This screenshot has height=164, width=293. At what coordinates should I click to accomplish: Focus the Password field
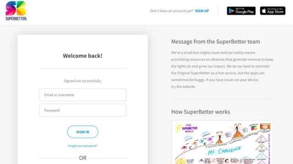82,110
